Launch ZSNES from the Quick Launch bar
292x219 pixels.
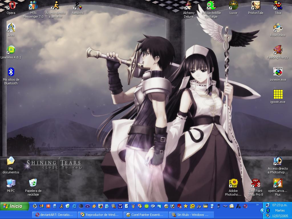101,206
